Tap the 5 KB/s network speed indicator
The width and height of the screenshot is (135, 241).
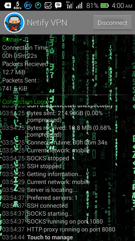(x=18, y=6)
